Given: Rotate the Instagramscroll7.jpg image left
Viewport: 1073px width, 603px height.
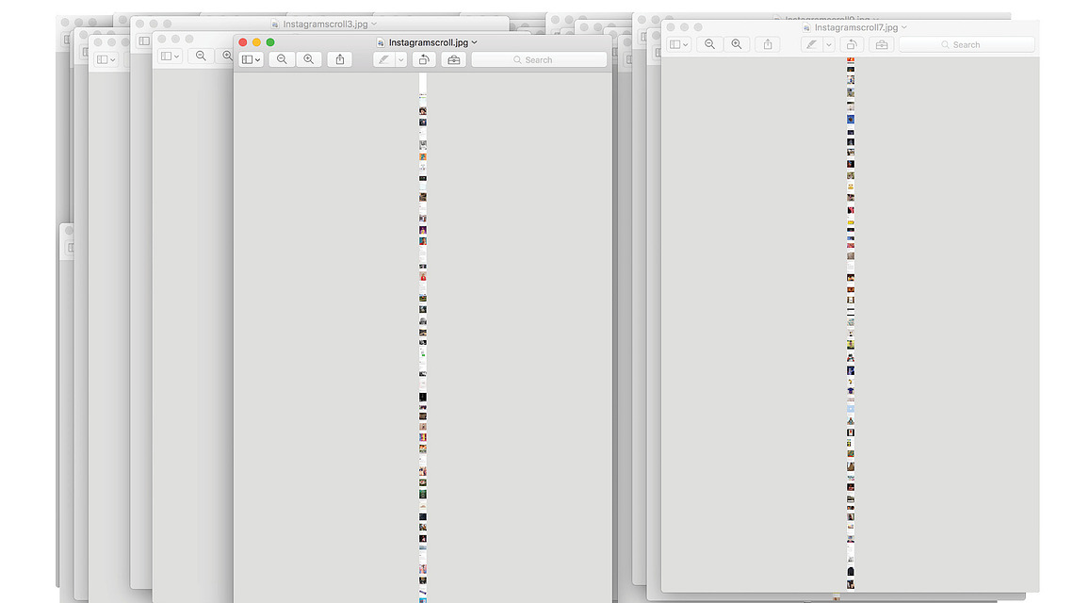Looking at the screenshot, I should tap(852, 44).
